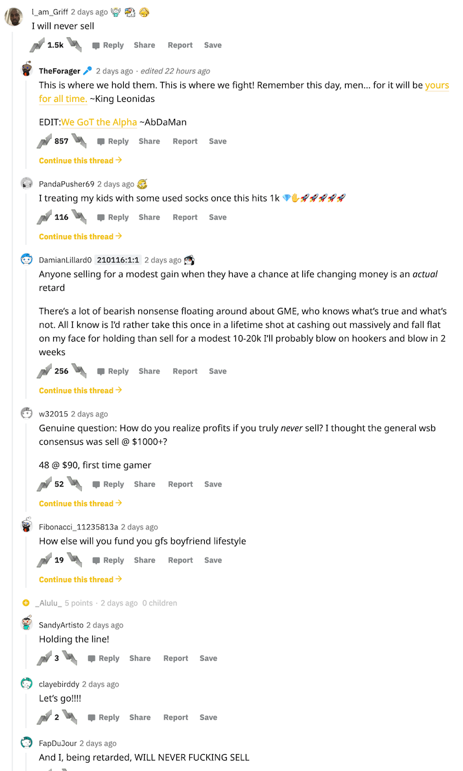463x771 pixels.
Task: Downvote the clayebirddy comment
Action: (69, 717)
